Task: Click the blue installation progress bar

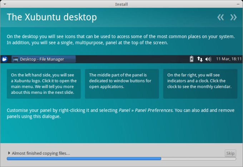Action: [121, 158]
